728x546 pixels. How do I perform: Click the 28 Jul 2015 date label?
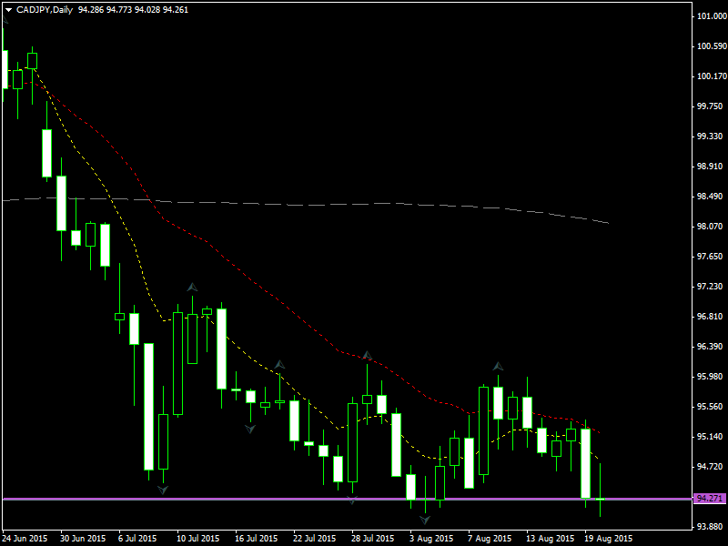372,539
